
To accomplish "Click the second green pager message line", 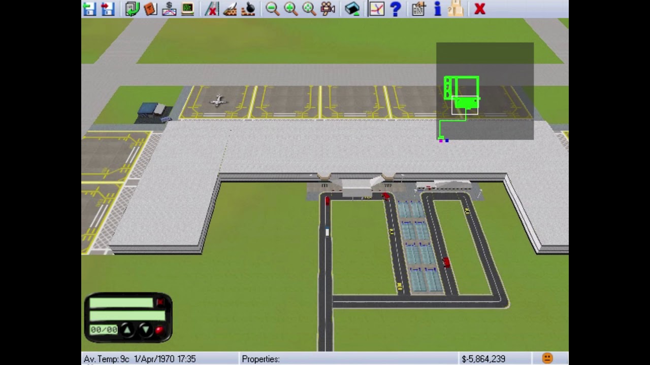I will [127, 316].
